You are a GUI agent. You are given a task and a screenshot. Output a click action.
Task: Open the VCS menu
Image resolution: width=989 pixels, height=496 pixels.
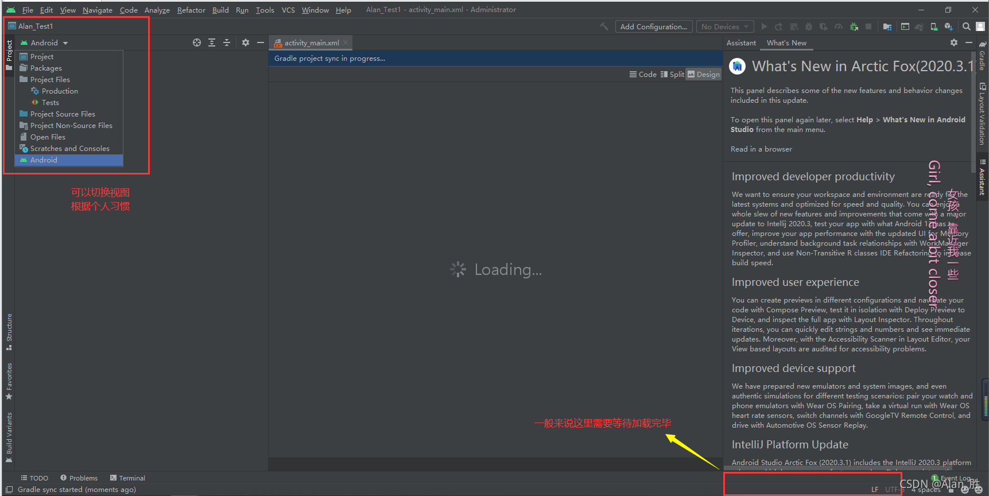(288, 10)
